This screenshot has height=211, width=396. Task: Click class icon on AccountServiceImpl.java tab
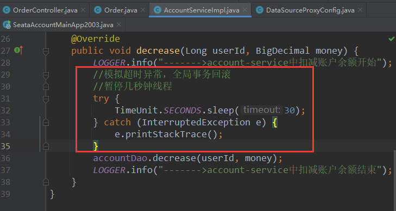pos(158,10)
